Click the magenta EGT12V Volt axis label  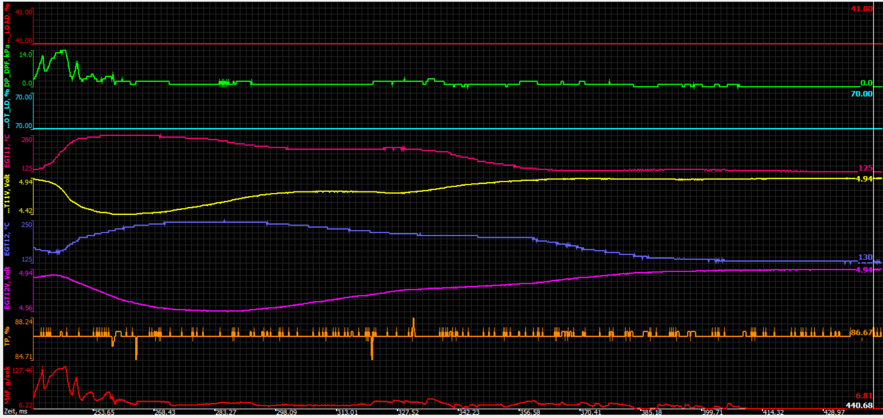(x=7, y=288)
